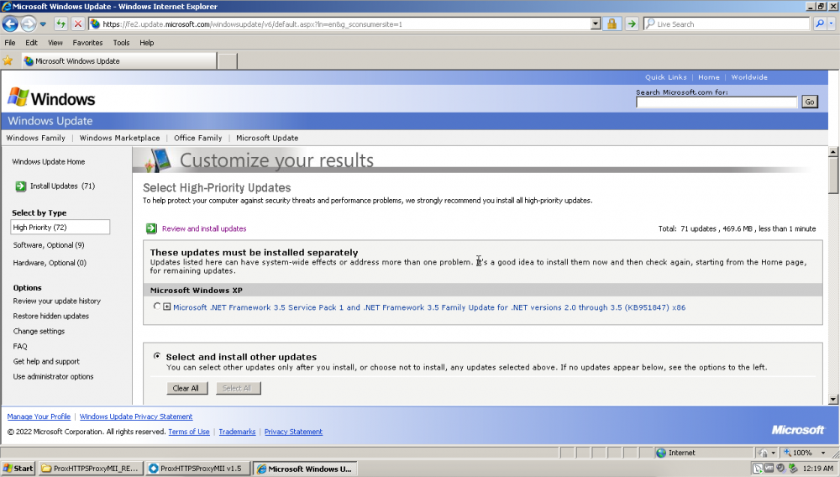Open the Home header link
Screen dimensions: 840x477
coord(709,77)
